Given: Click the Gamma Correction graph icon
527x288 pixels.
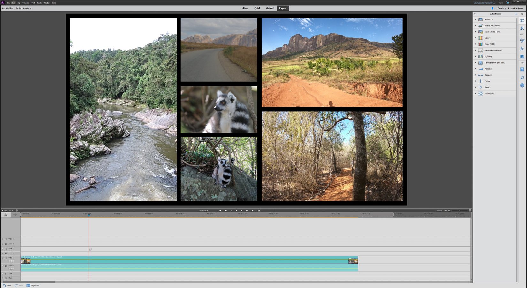Looking at the screenshot, I should [x=480, y=50].
